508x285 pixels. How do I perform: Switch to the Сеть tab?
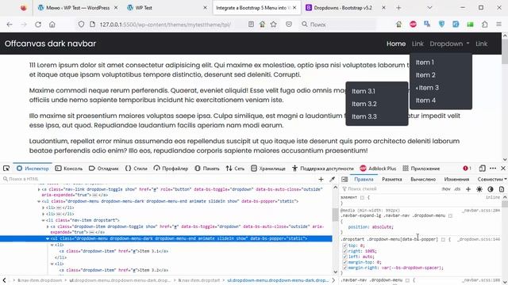235,169
